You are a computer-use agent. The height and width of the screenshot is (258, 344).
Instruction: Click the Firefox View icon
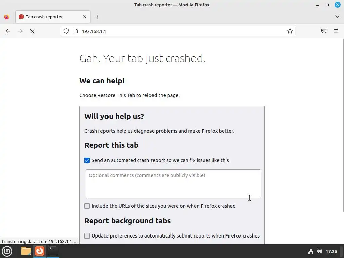pos(7,17)
